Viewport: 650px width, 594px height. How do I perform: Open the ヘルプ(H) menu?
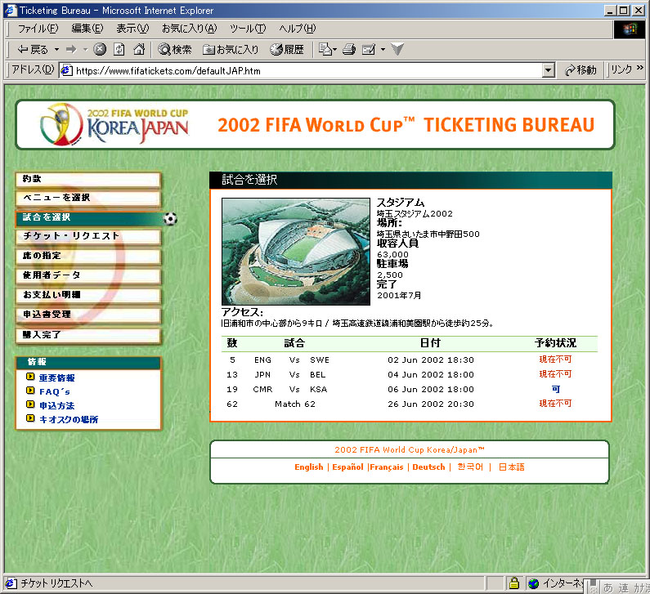point(298,28)
